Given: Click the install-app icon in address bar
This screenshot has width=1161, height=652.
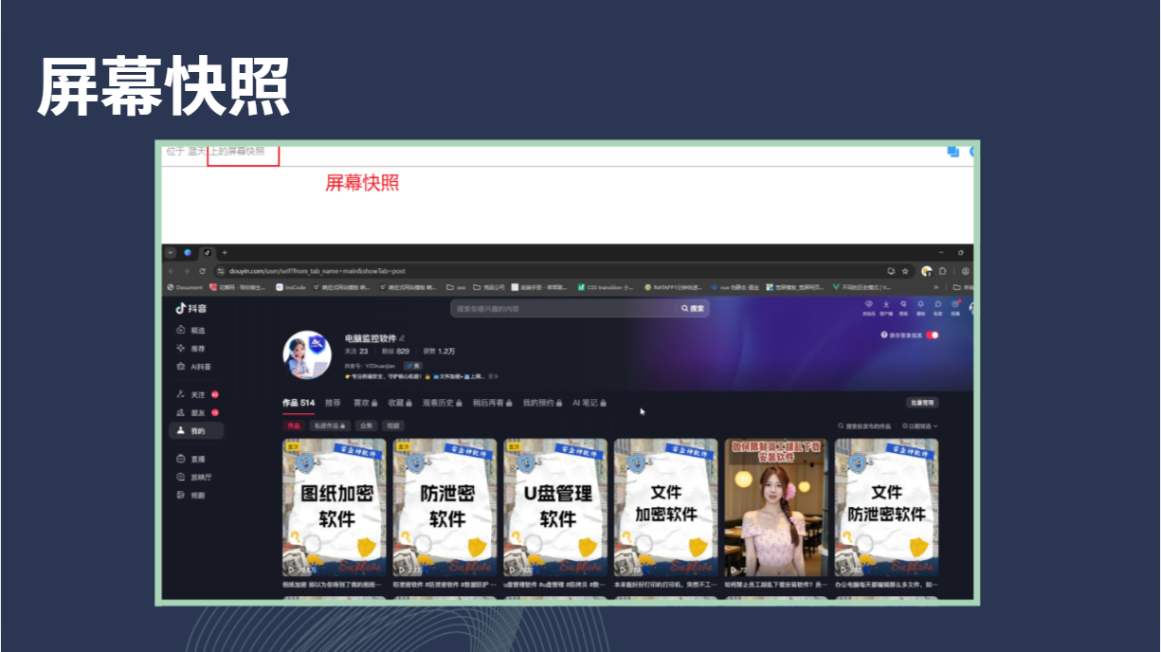Looking at the screenshot, I should tap(891, 271).
